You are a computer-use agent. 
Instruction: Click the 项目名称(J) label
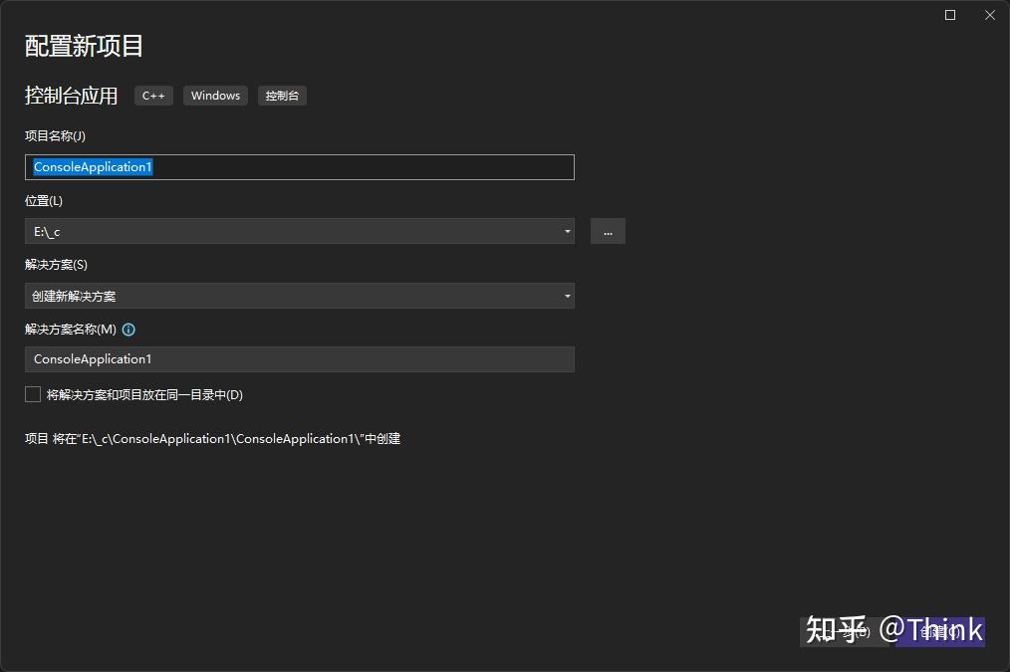[x=55, y=135]
